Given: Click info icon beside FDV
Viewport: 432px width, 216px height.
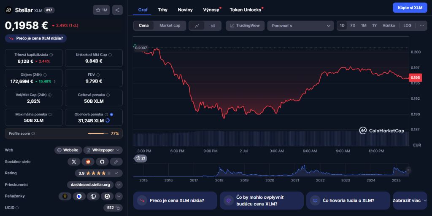Looking at the screenshot, I should [x=98, y=75].
